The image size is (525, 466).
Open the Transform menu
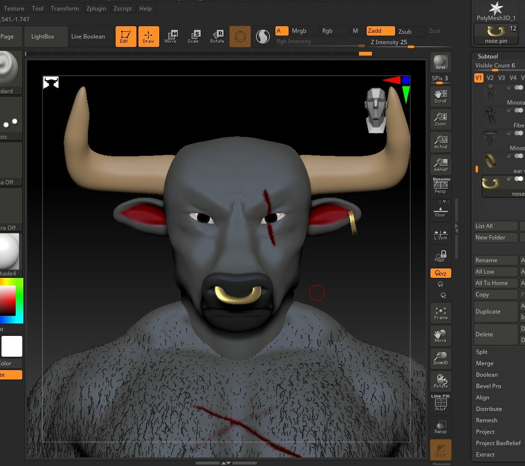point(65,9)
